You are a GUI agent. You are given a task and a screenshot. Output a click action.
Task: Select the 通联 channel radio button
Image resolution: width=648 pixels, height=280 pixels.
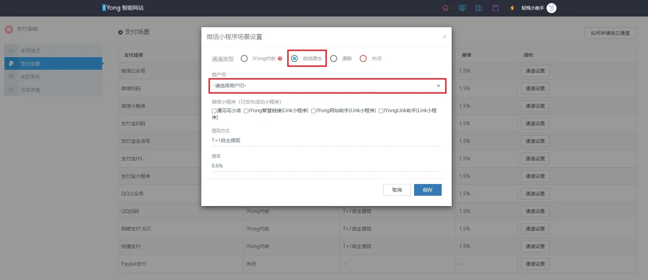[x=334, y=58]
